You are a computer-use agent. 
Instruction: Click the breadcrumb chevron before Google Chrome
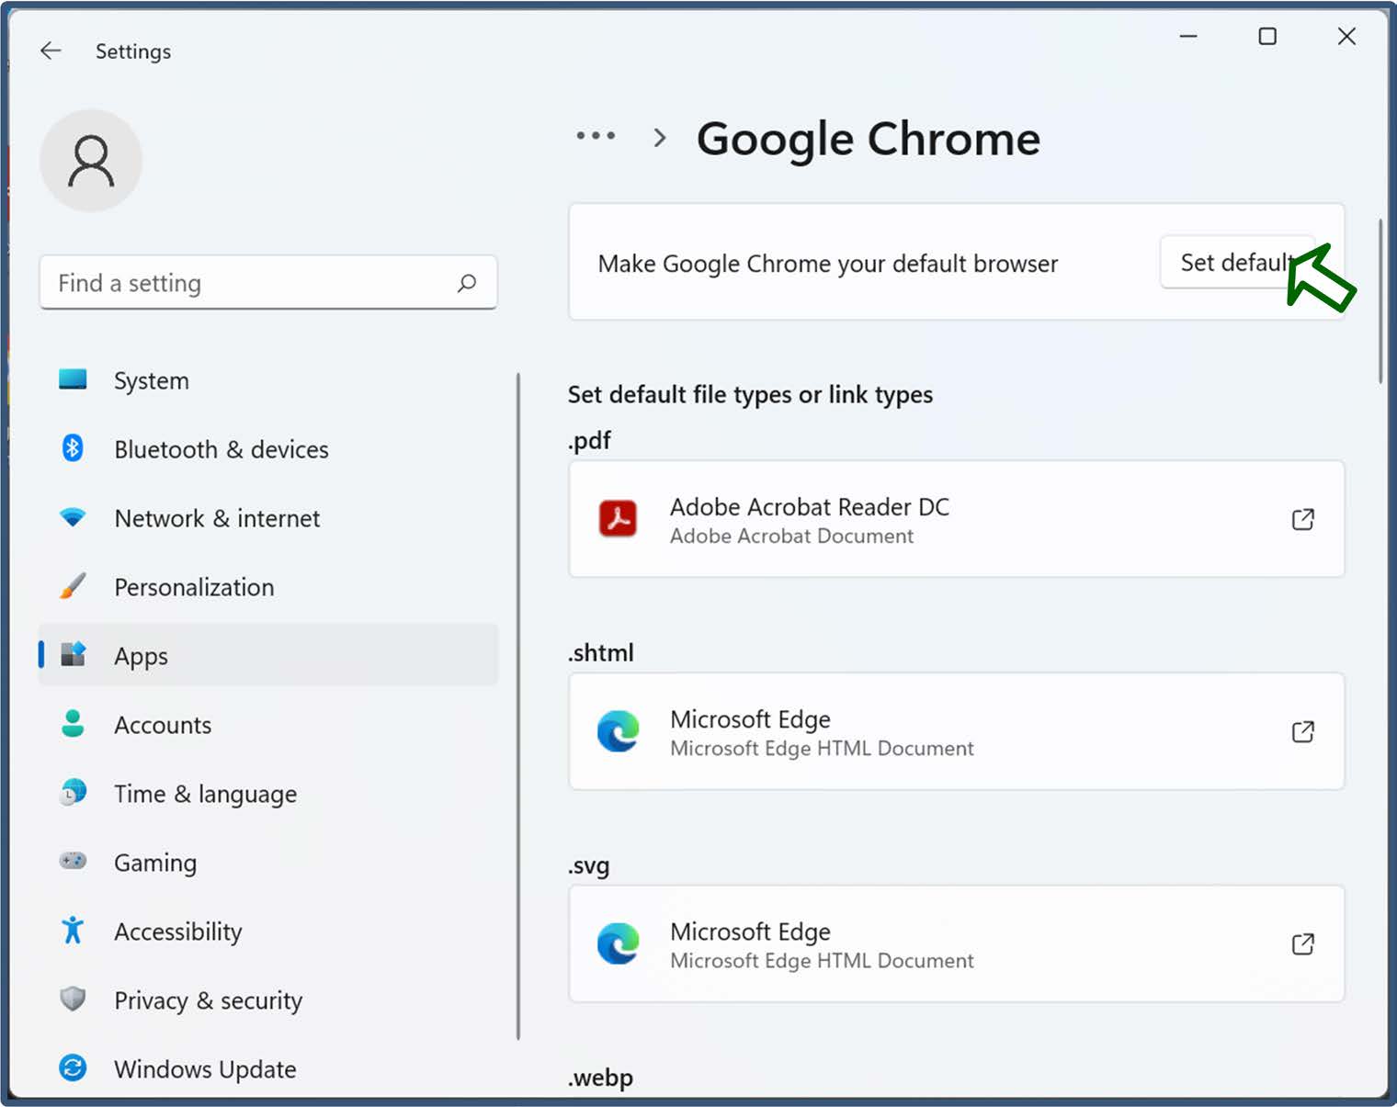click(x=659, y=138)
